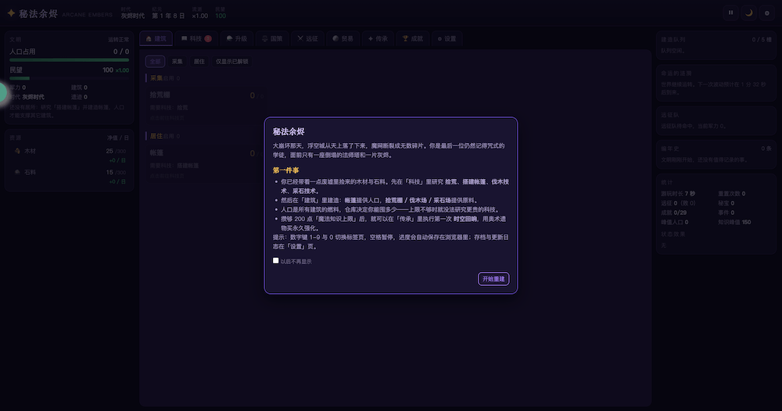Toggle the moon night-theme icon

748,13
